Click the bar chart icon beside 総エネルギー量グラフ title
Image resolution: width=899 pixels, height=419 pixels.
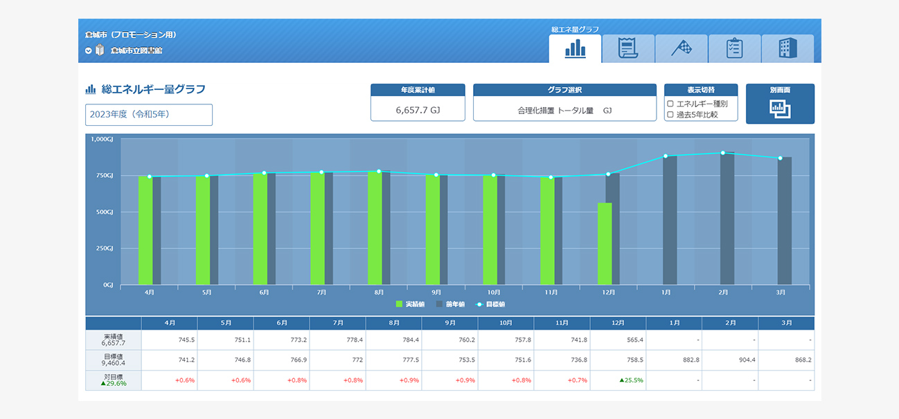(90, 89)
